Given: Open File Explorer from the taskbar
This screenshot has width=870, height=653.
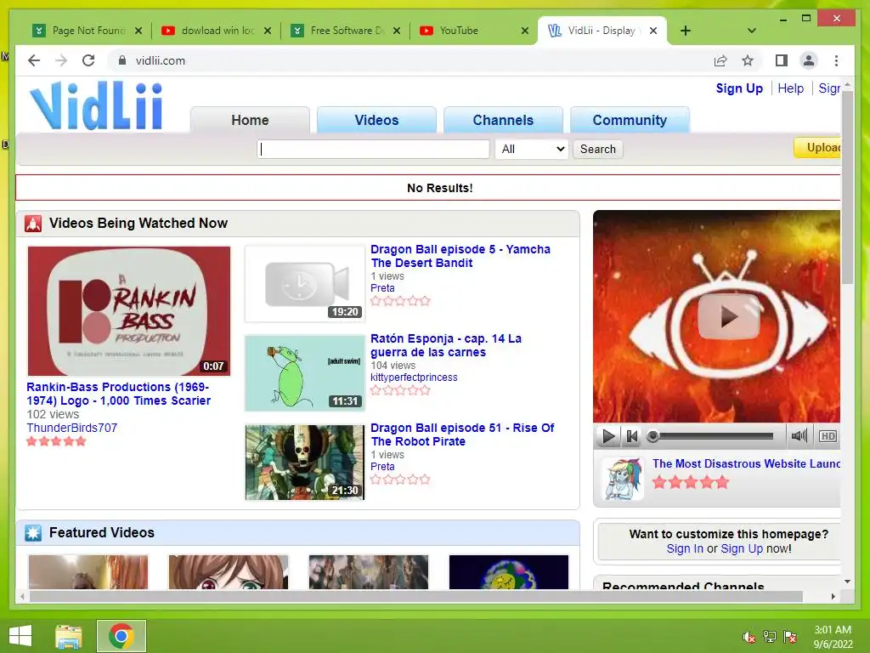Looking at the screenshot, I should pyautogui.click(x=69, y=636).
